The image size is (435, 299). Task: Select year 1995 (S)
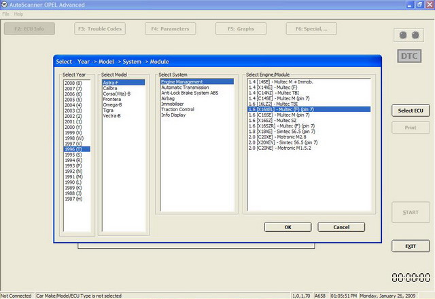pos(77,155)
